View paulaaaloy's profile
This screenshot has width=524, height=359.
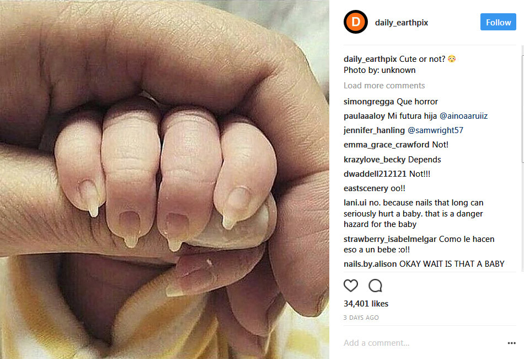pyautogui.click(x=364, y=116)
